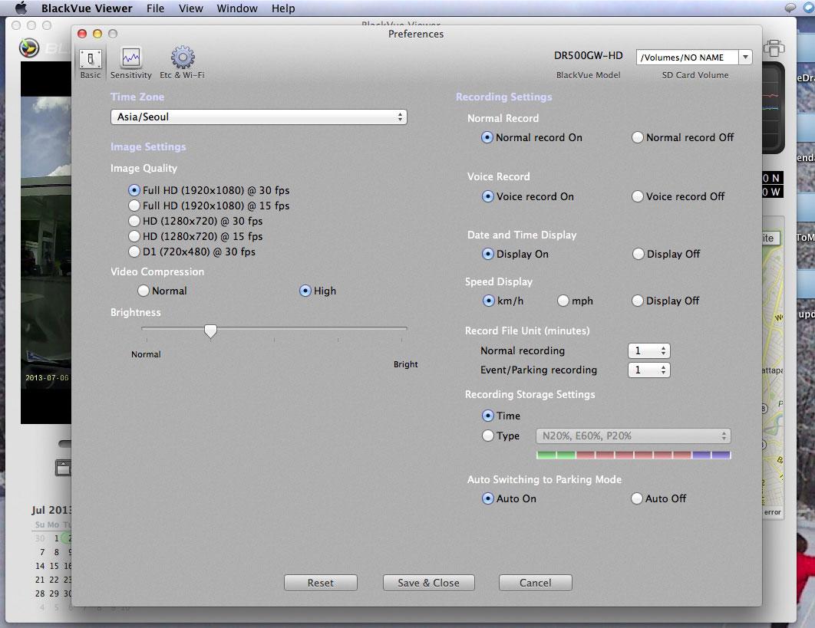Open the Window menu
This screenshot has width=815, height=628.
tap(237, 8)
